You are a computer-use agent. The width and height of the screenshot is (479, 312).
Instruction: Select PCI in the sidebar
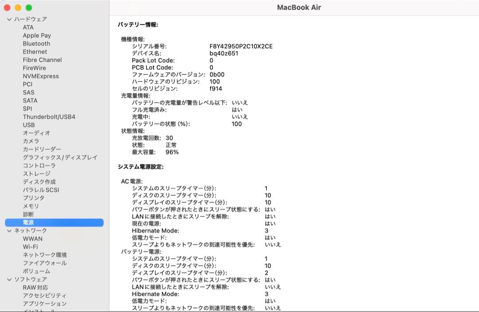[27, 84]
